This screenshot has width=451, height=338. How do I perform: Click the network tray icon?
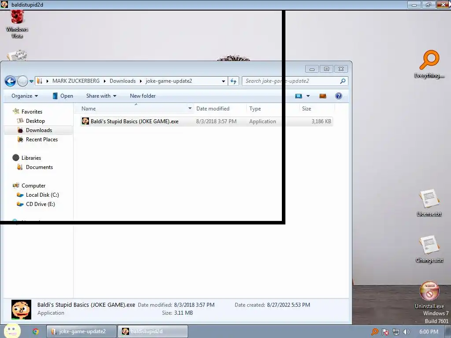[396, 332]
